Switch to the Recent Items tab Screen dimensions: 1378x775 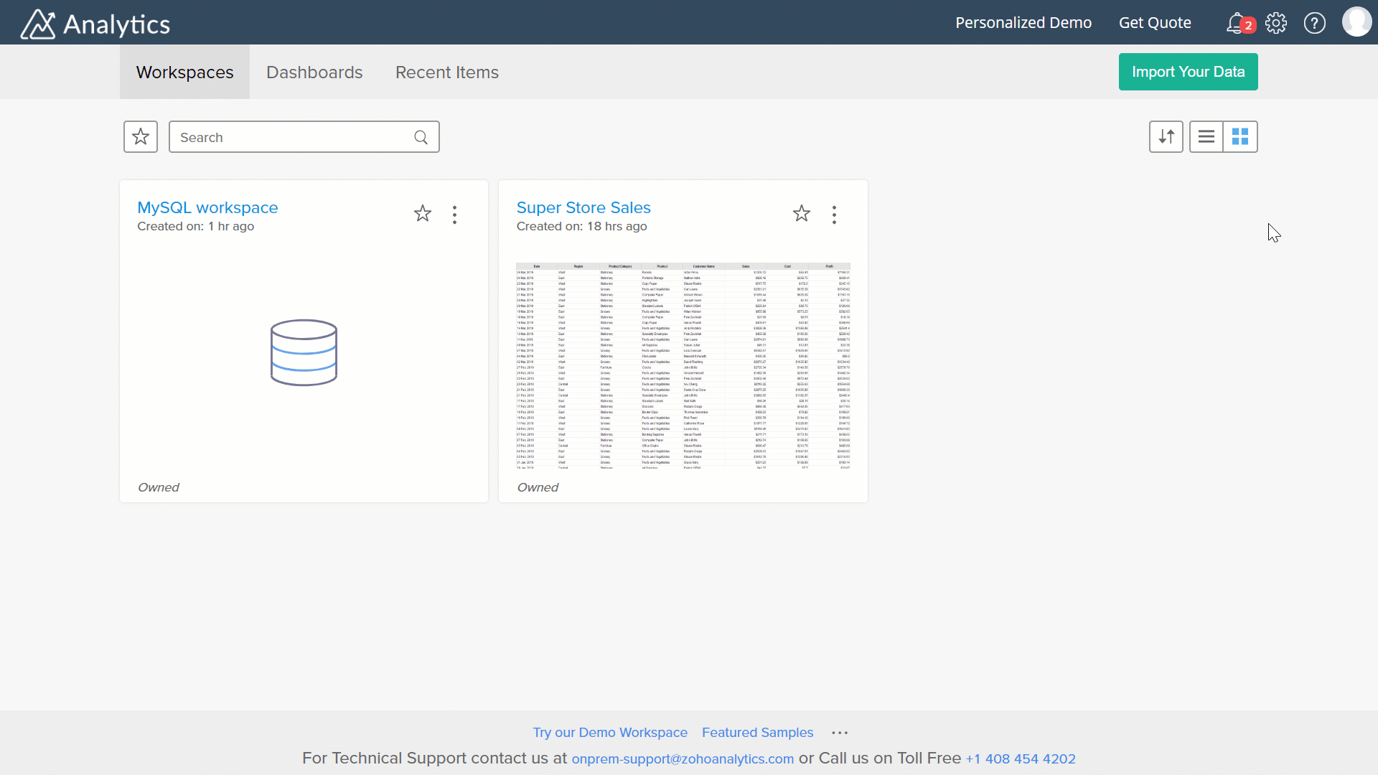tap(447, 72)
